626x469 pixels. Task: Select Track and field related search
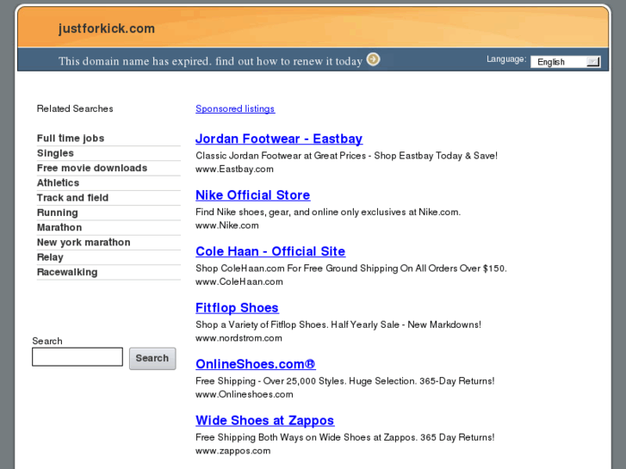click(72, 198)
